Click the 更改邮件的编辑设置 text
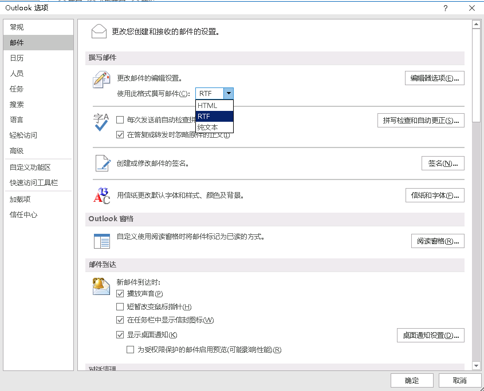 point(149,78)
